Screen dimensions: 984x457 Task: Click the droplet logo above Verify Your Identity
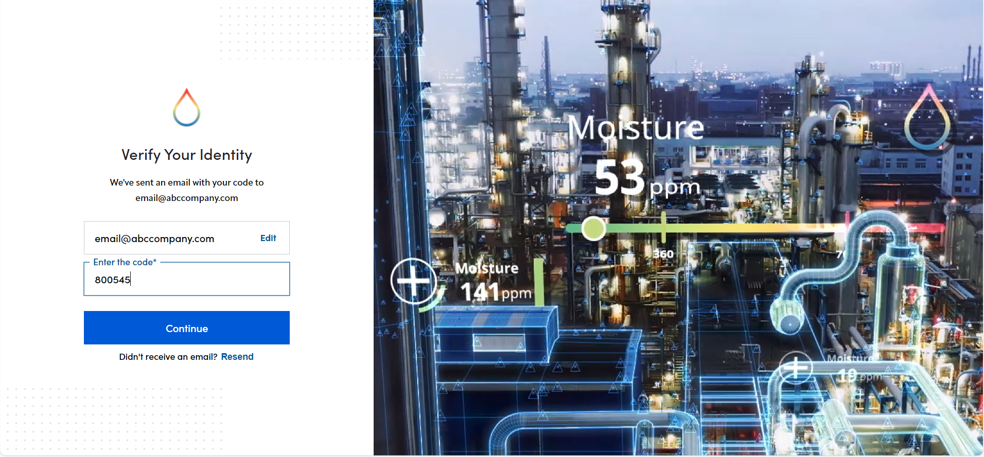pos(186,108)
